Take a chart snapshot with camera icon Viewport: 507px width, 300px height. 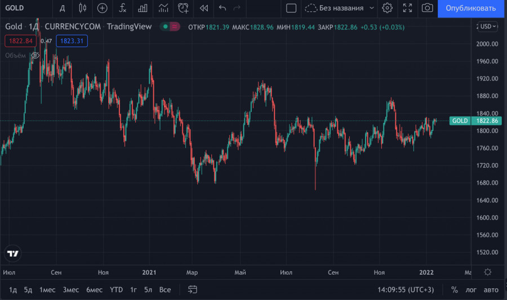pyautogui.click(x=427, y=8)
